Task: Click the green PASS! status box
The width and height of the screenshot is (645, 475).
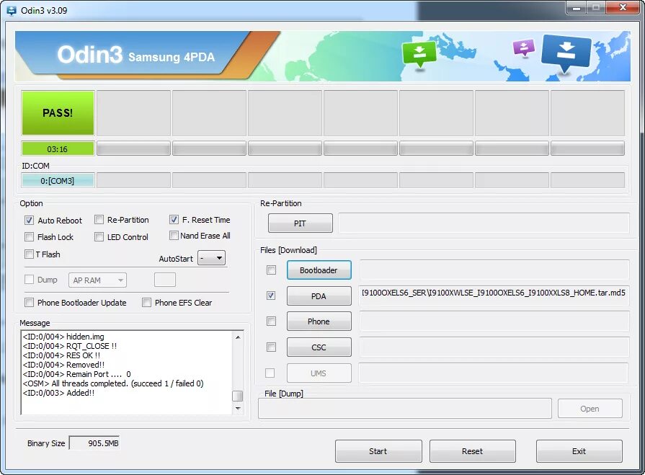Action: tap(58, 112)
